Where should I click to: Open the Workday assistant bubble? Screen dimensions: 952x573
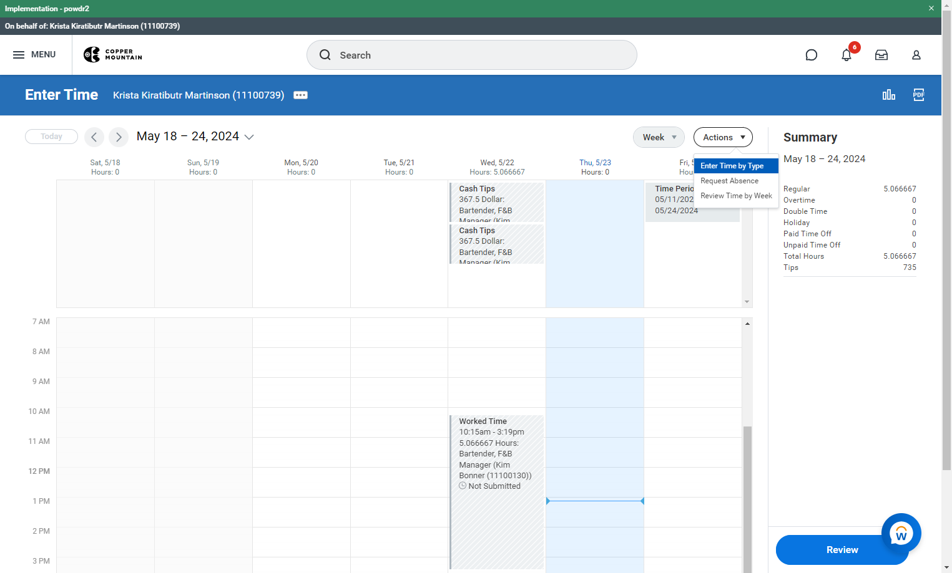[x=901, y=533]
